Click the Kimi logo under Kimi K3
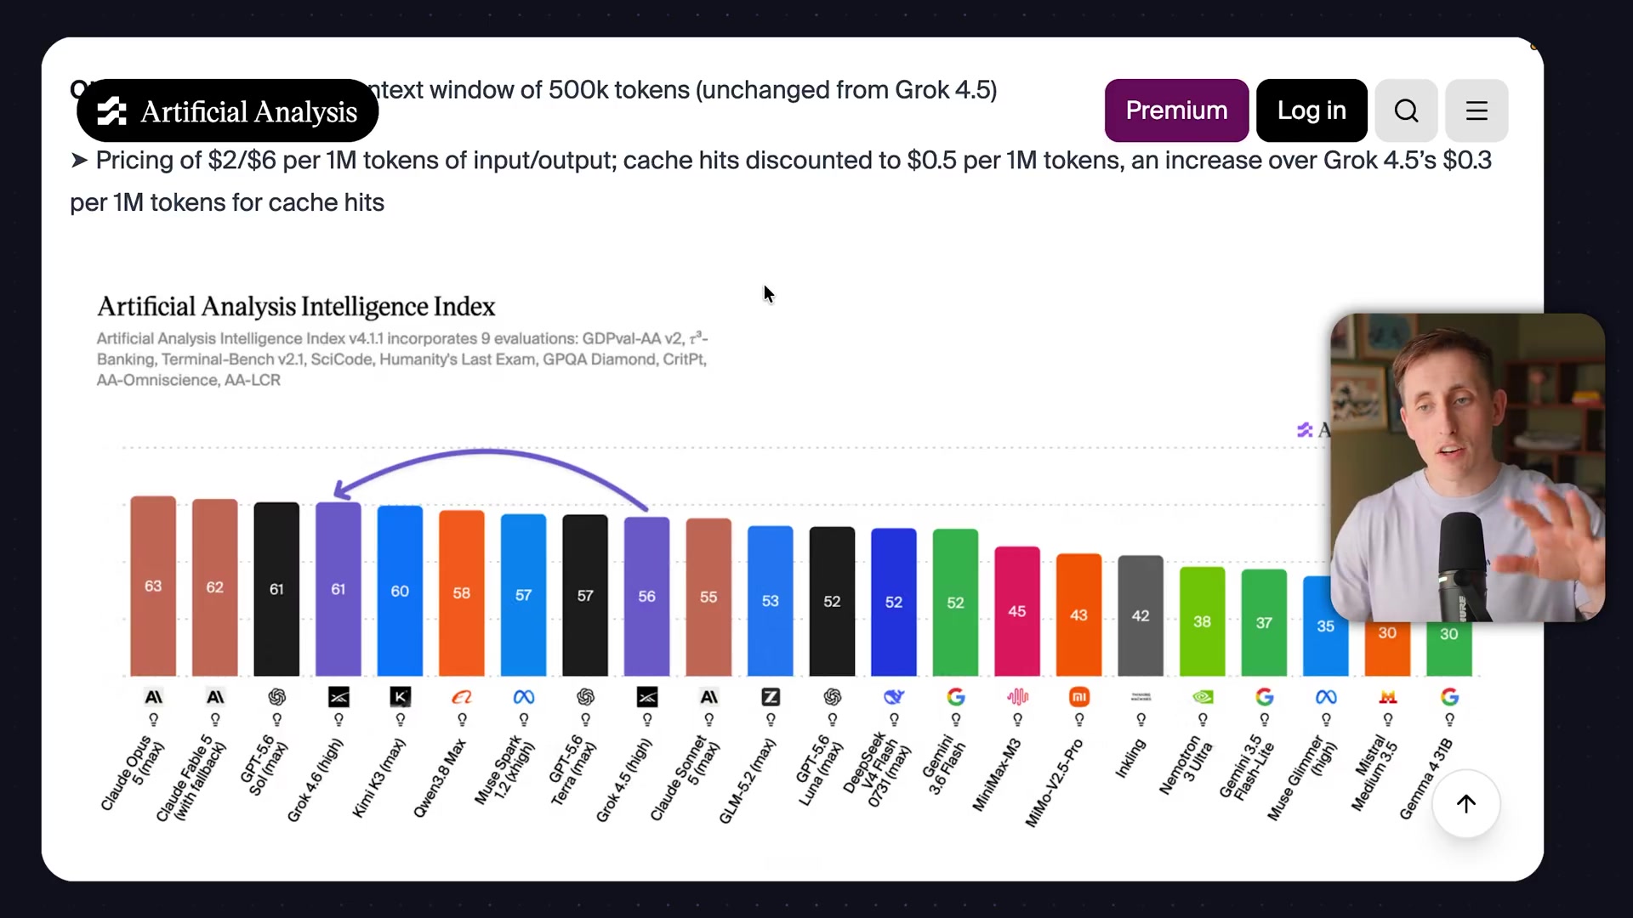Viewport: 1633px width, 918px height. tap(400, 697)
